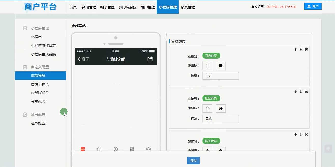This screenshot has width=335, height=167.
Task: Tap the plus icon in phone bottom bar
Action: pyautogui.click(x=116, y=149)
